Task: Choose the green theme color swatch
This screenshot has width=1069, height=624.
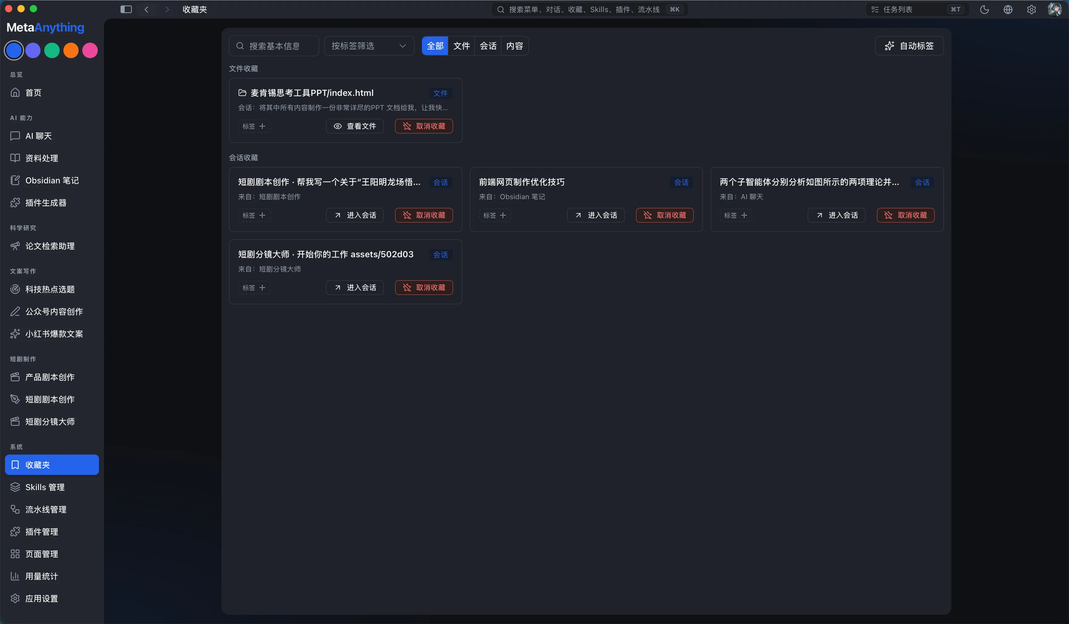Action: 52,50
